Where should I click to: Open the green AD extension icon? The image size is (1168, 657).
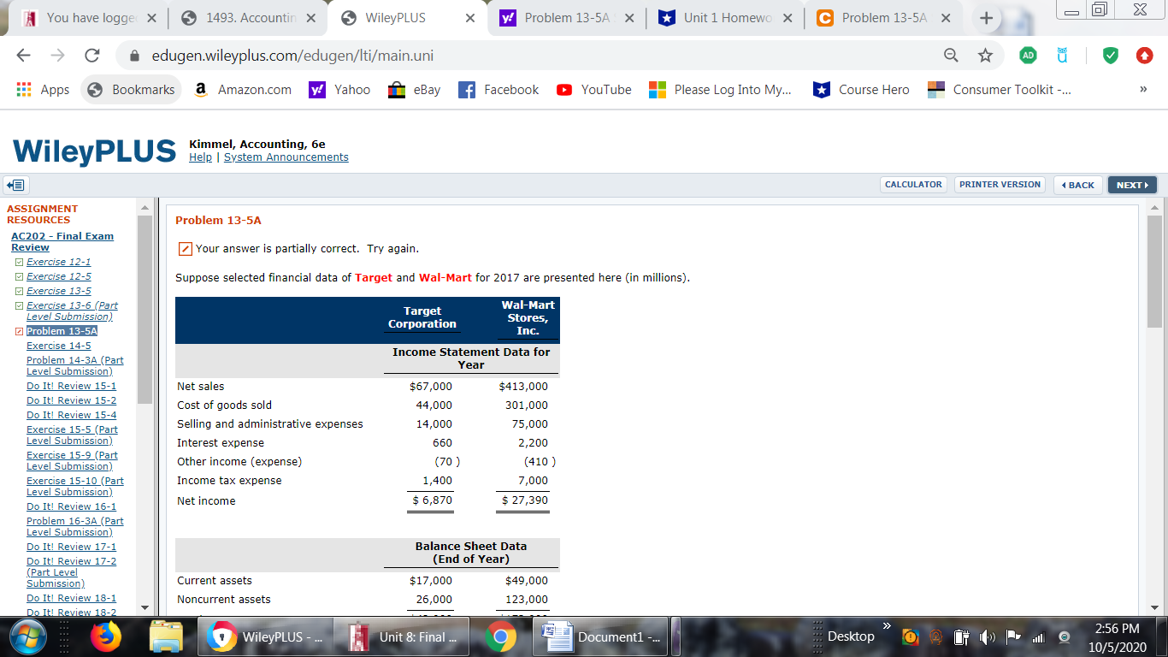(x=1029, y=56)
